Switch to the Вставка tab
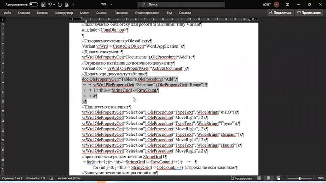The image size is (326, 183). pos(42,13)
